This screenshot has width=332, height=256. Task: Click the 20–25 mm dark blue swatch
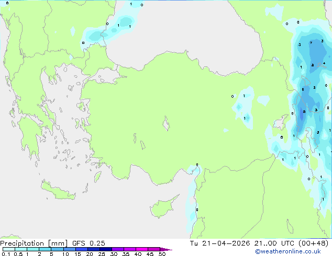[x=94, y=249]
